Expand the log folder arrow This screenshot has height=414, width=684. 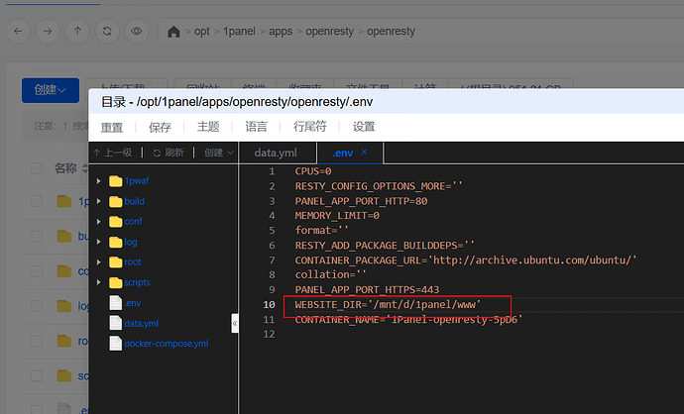tap(98, 242)
